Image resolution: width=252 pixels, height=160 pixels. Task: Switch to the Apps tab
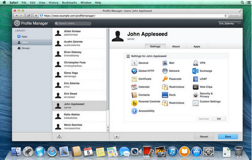pos(197,46)
